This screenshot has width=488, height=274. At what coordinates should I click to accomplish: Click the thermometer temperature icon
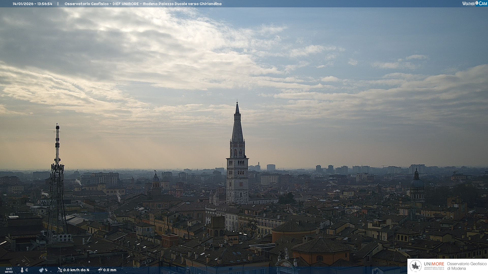pyautogui.click(x=22, y=270)
